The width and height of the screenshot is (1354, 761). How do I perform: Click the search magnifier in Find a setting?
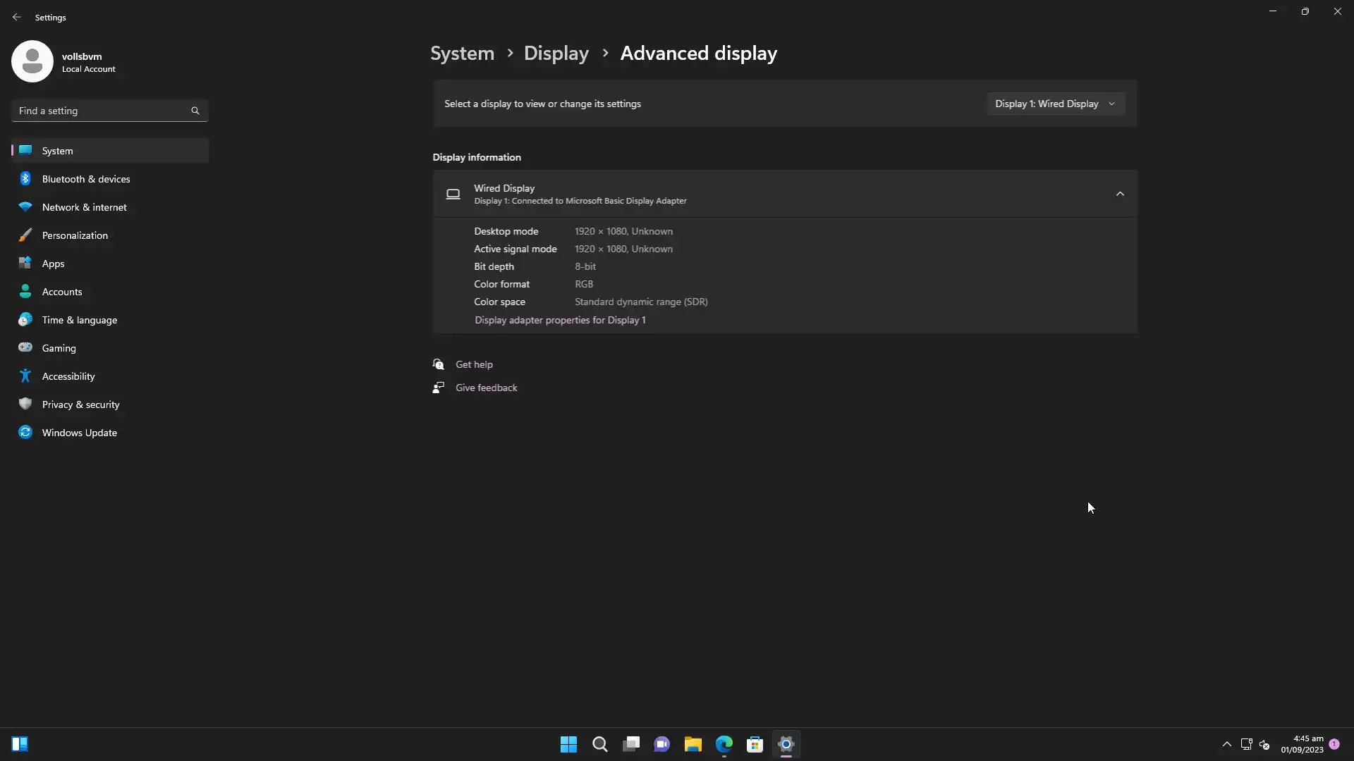(195, 111)
